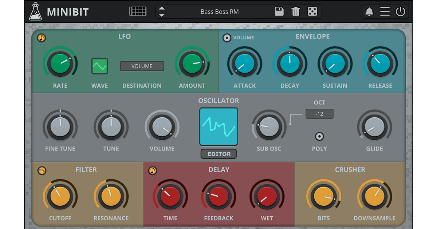Select the LFO wave shape icon

point(99,66)
